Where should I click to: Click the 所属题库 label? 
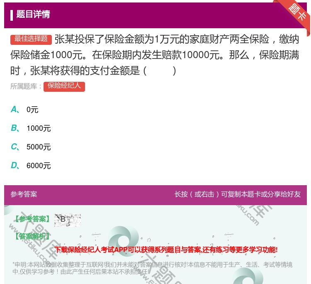point(26,86)
